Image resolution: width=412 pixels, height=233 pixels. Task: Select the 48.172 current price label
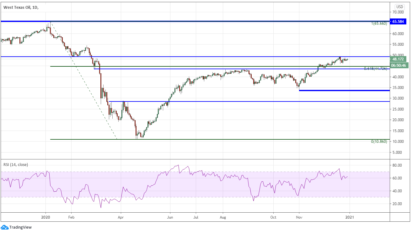pos(398,59)
